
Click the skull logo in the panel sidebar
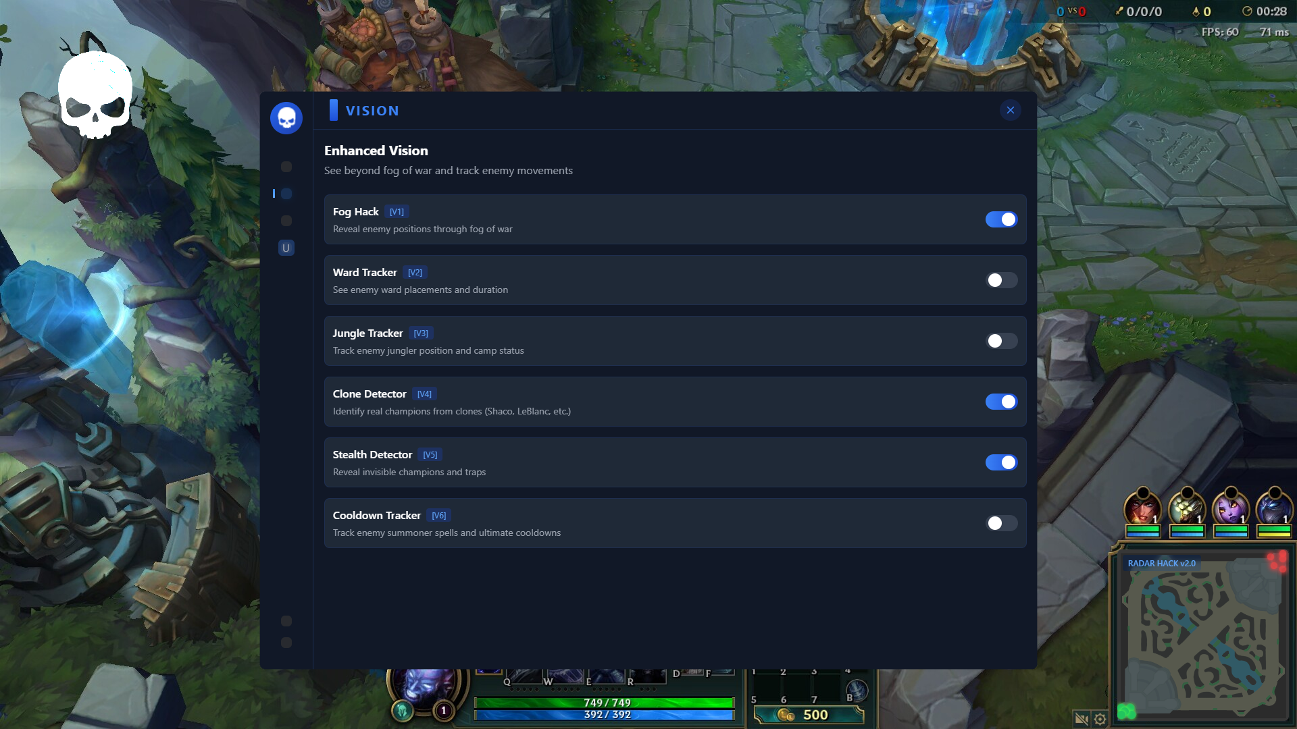tap(286, 118)
